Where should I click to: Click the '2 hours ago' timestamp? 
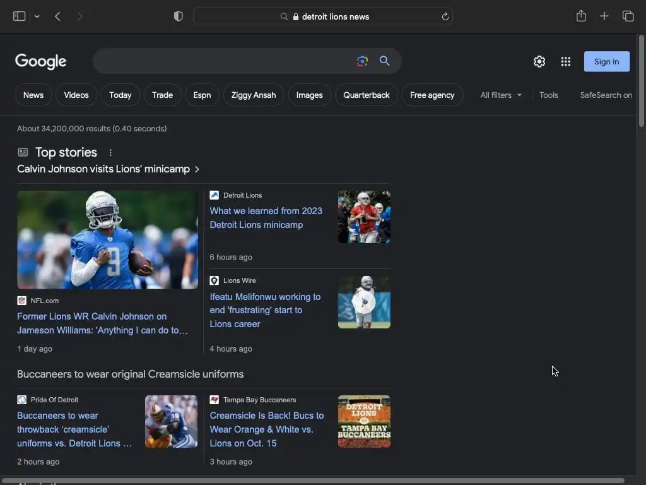(38, 462)
